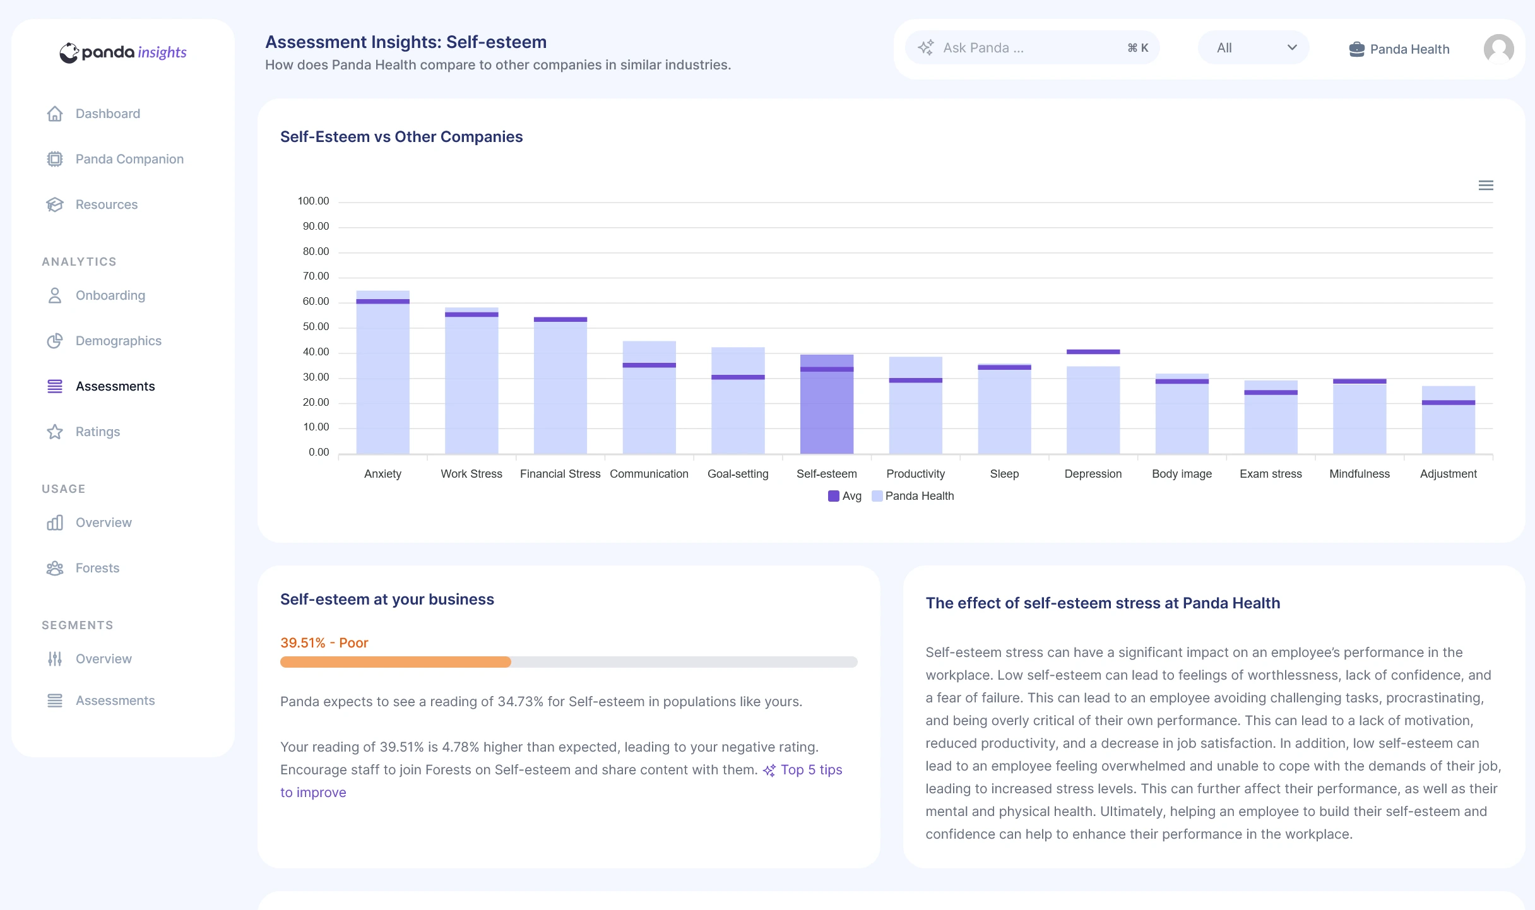Click the 39.51% self-esteem progress bar

(x=569, y=662)
